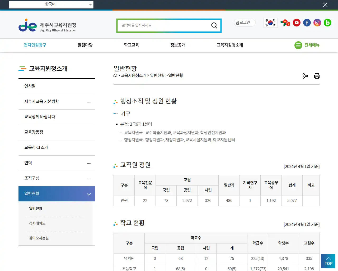Expand 제주시교육 기본방향 submenu dots
The width and height of the screenshot is (338, 271).
point(89,102)
